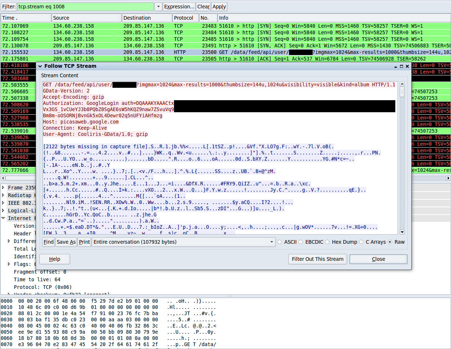Click the packet list right scroll arrow
This screenshot has width=451, height=349.
[448, 178]
